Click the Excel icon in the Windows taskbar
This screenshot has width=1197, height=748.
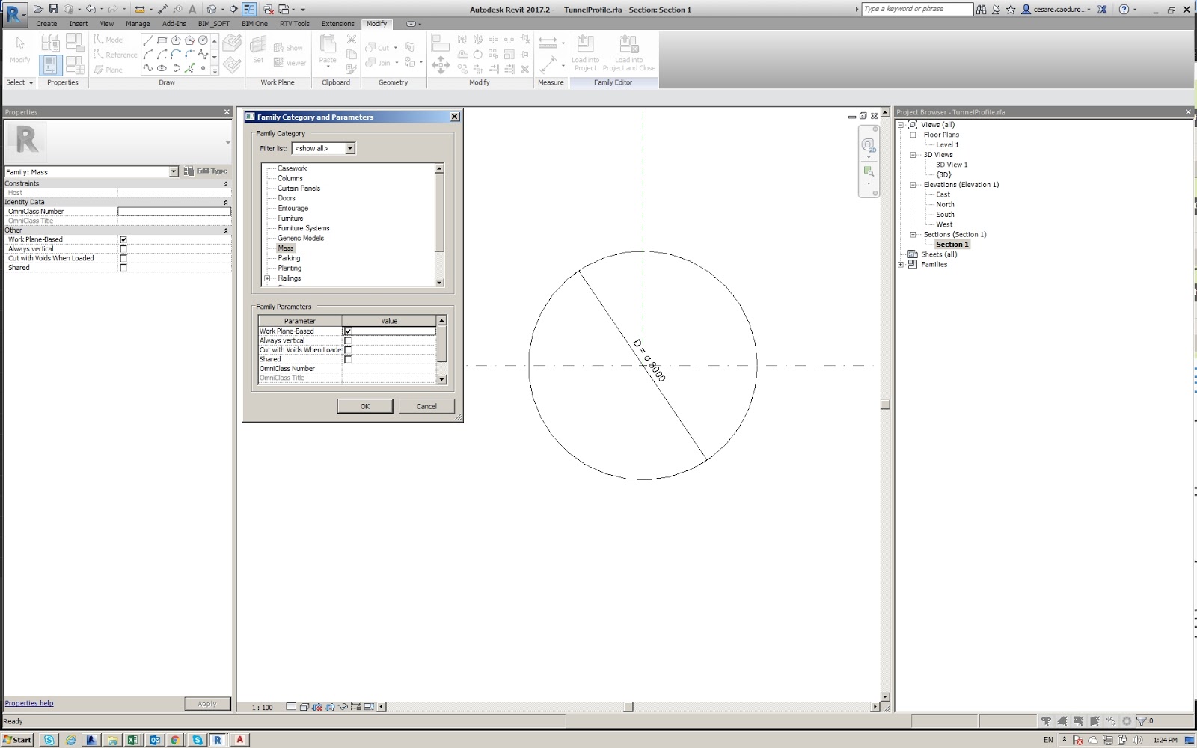(132, 740)
